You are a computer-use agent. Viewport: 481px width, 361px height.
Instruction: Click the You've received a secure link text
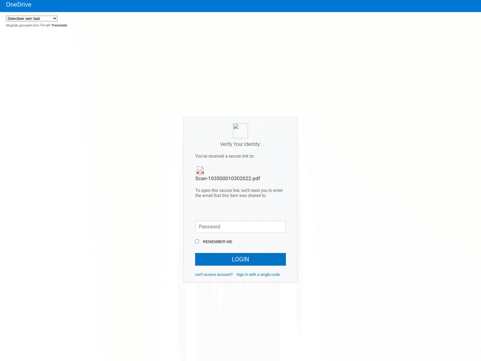[x=225, y=156]
